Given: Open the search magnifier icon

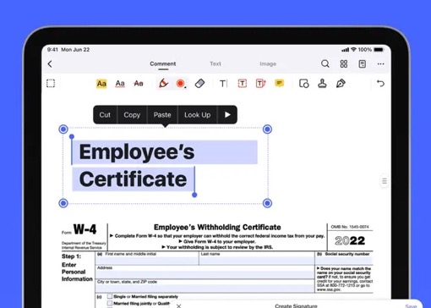Looking at the screenshot, I should pos(325,63).
